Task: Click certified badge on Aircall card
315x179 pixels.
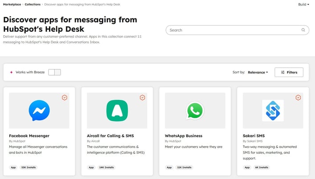Action: point(142,98)
